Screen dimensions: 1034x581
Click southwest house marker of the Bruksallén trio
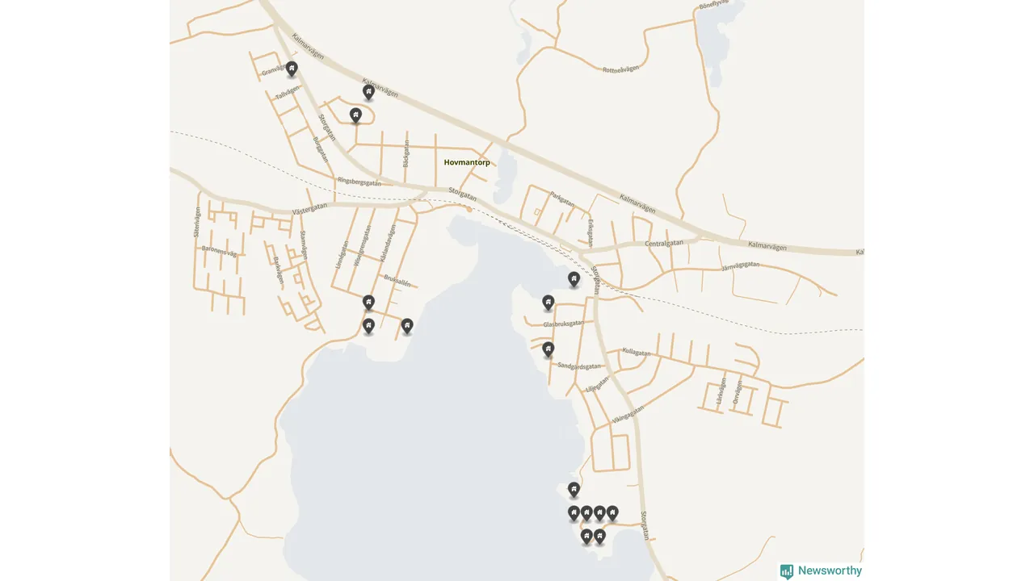pos(368,326)
